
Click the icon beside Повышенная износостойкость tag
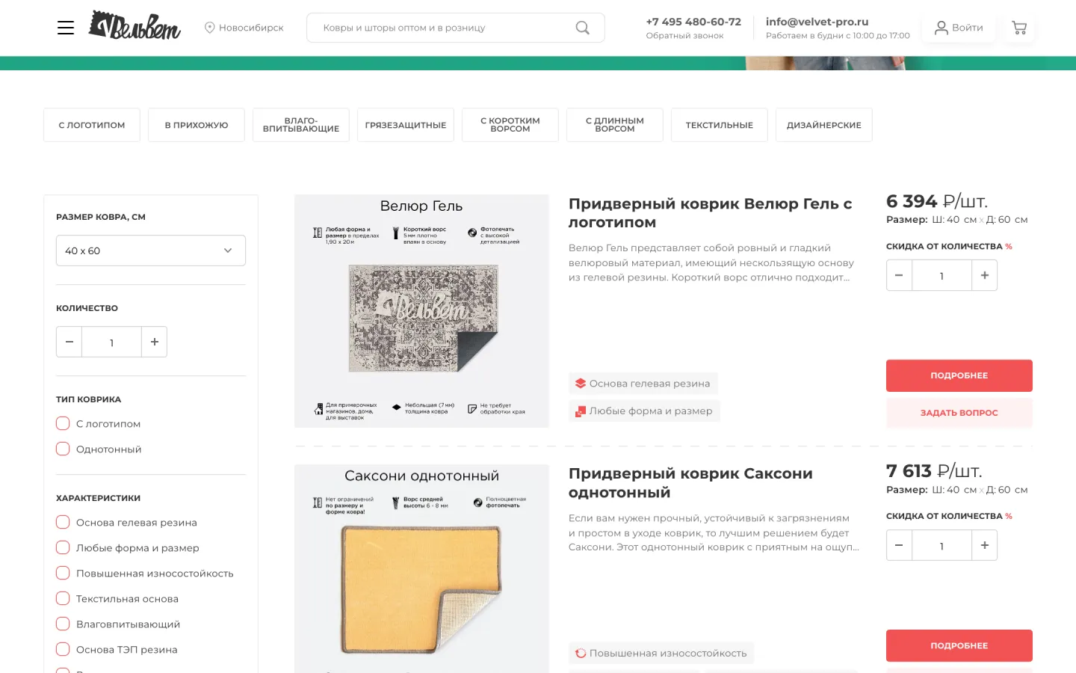pos(581,653)
